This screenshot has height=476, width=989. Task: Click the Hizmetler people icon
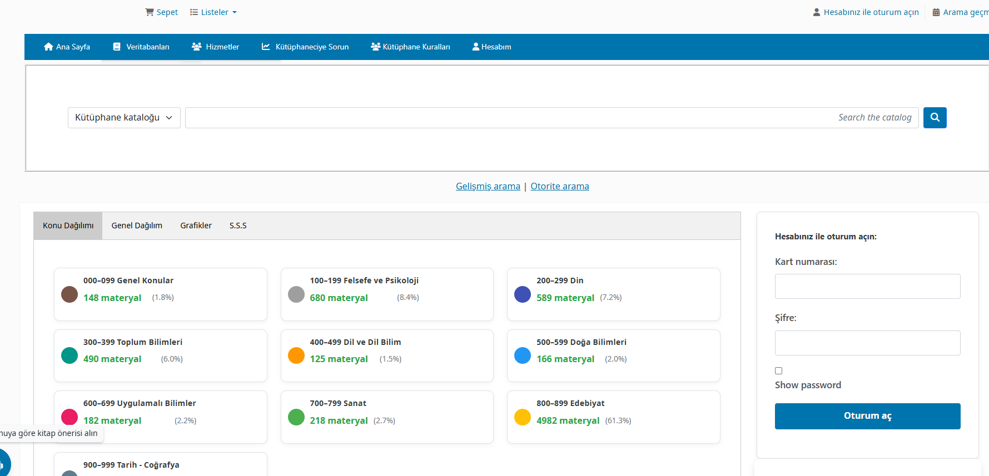point(196,47)
